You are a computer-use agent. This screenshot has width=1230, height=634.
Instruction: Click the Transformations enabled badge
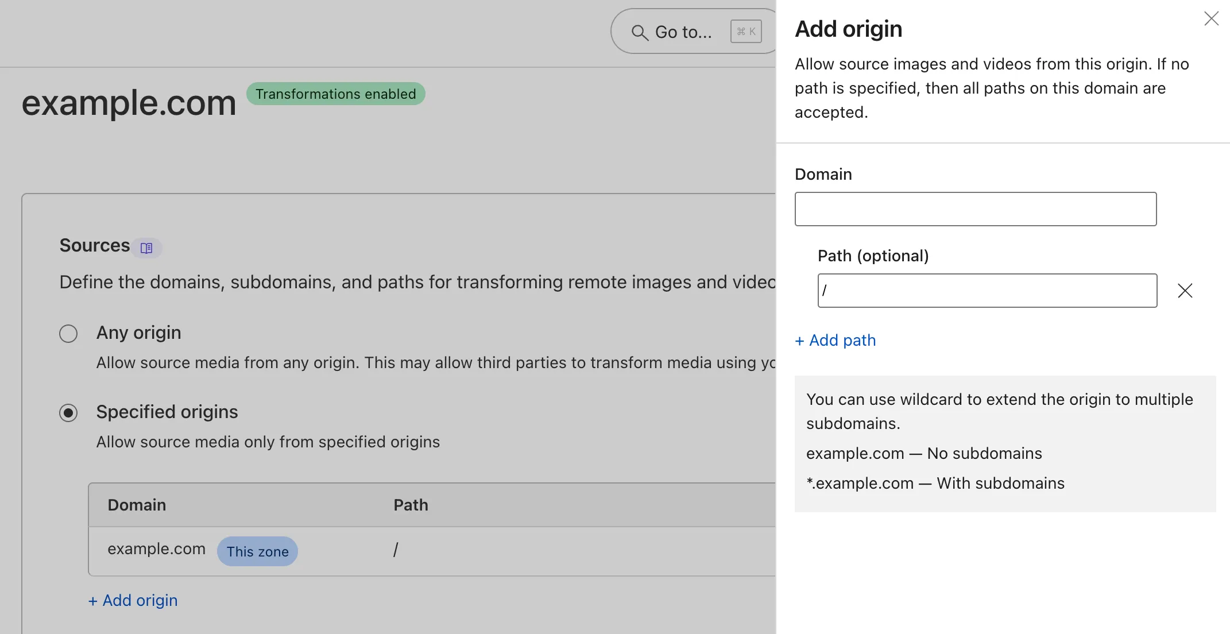(336, 94)
